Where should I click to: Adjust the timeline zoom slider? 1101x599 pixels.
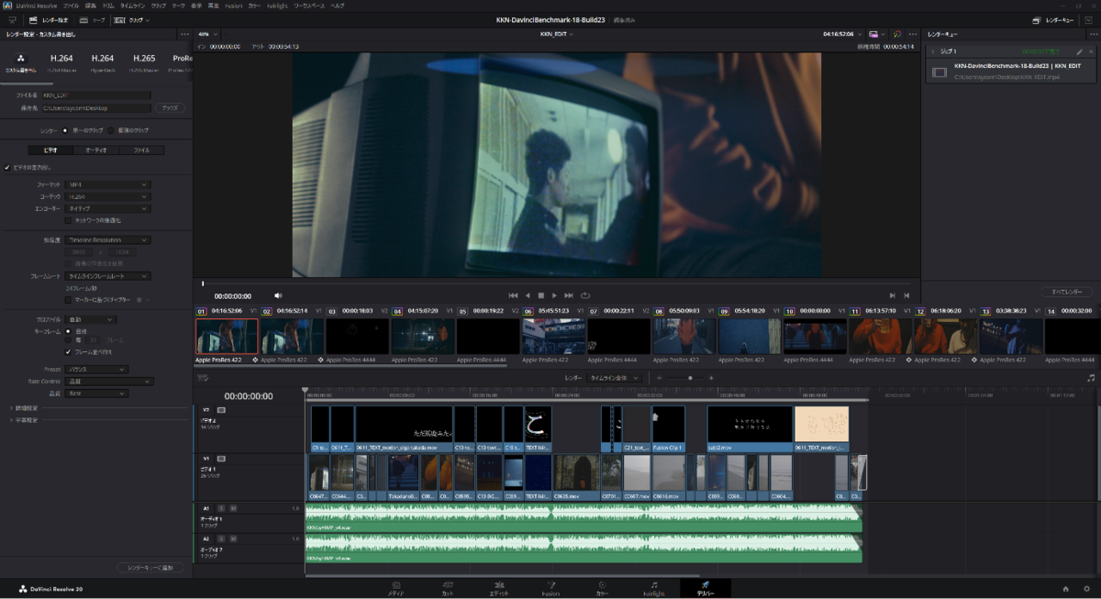point(690,378)
